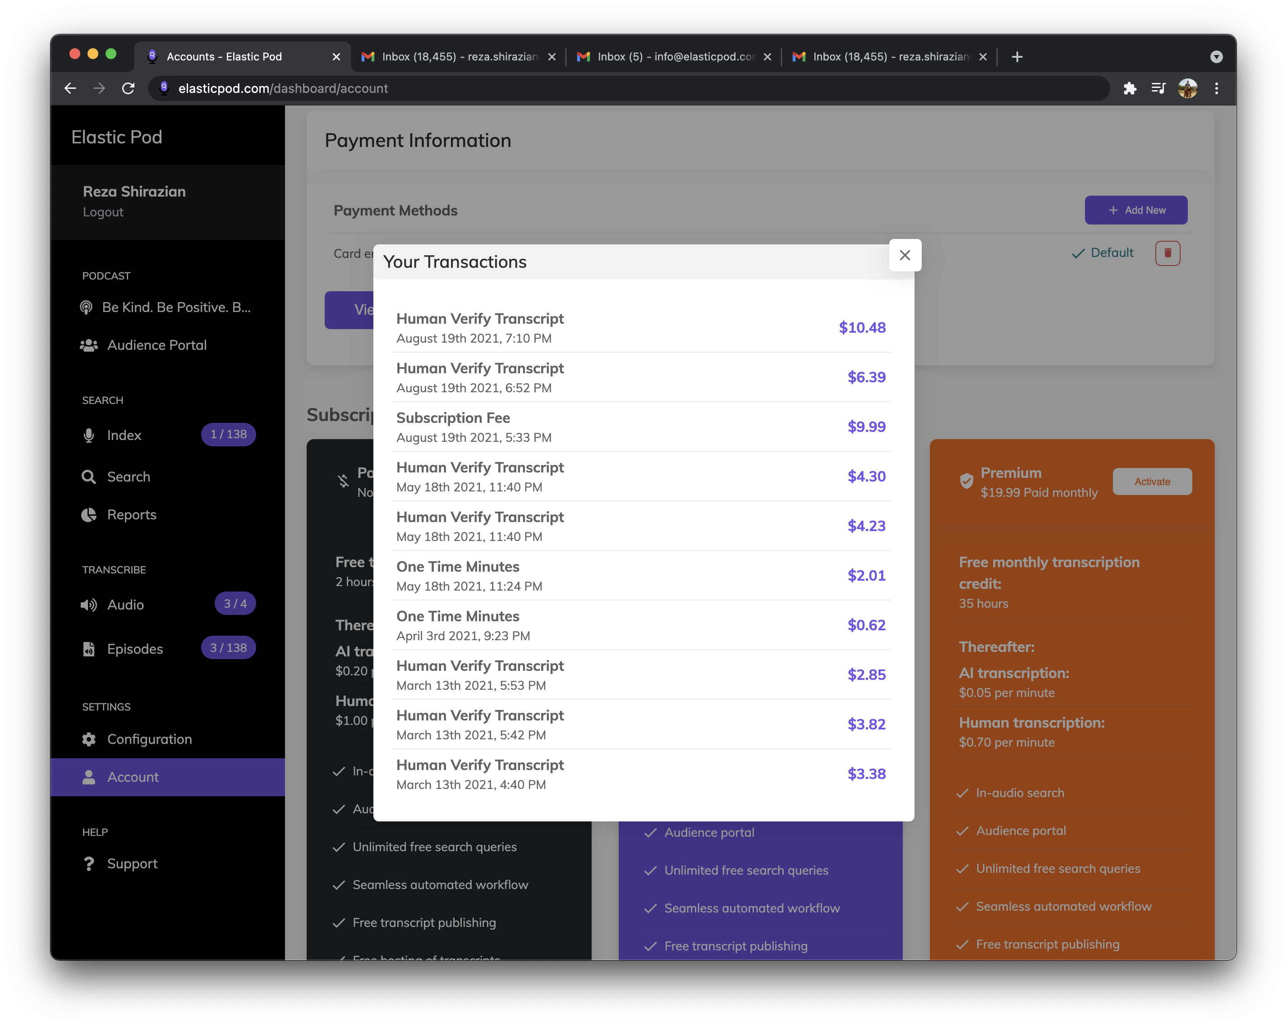The width and height of the screenshot is (1287, 1027).
Task: Click the Premium shield check icon
Action: click(966, 481)
